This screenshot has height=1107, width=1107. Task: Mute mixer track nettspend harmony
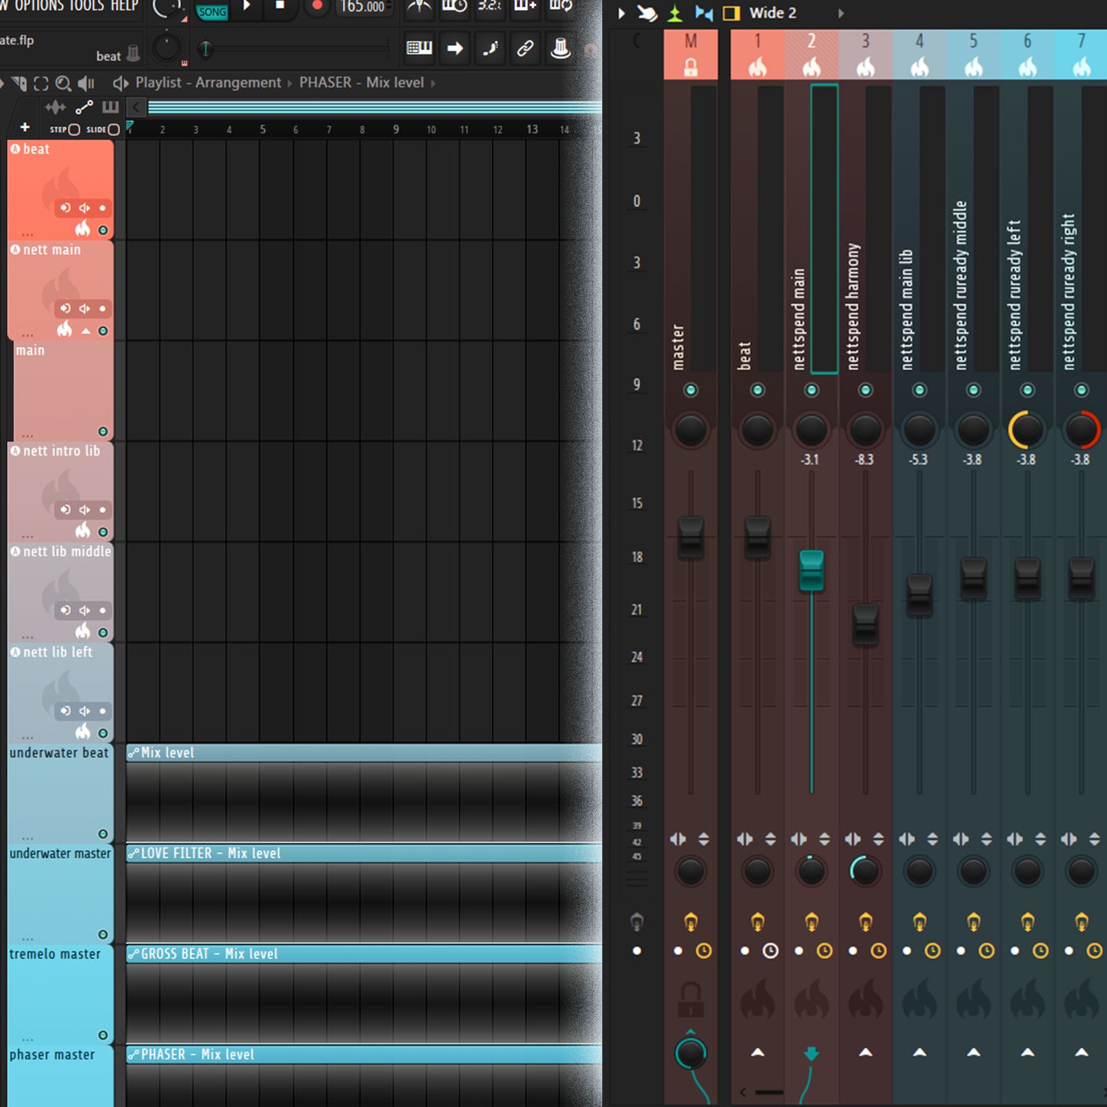866,390
